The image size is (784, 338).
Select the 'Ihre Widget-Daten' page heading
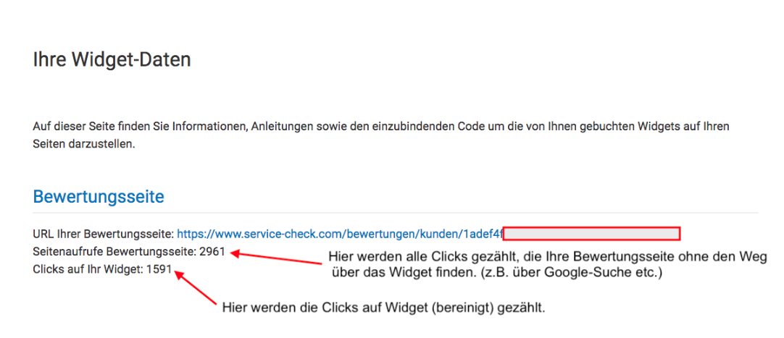(112, 60)
